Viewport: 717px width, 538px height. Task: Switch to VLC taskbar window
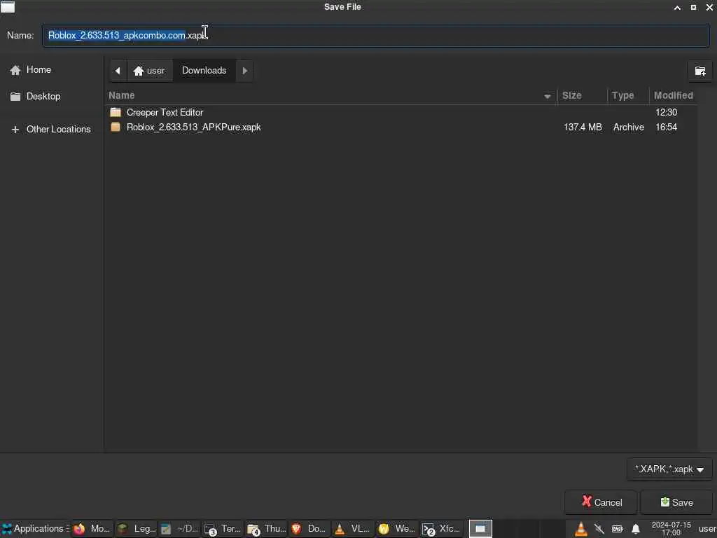click(x=353, y=529)
